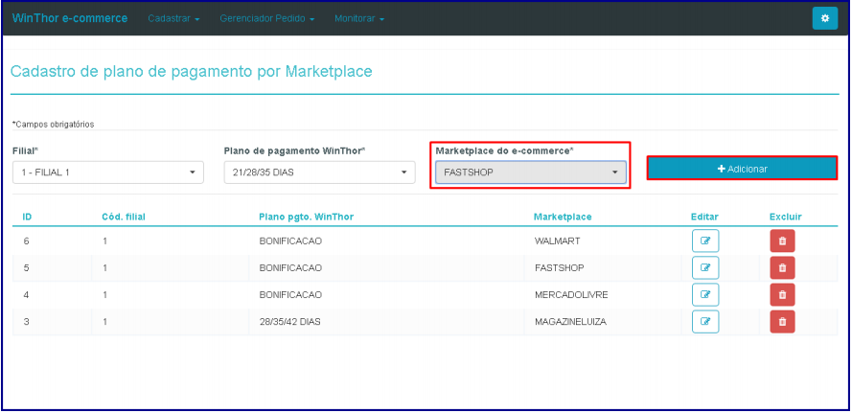Image resolution: width=852 pixels, height=413 pixels.
Task: Select the FASTSHOP cell in table
Action: click(x=559, y=268)
